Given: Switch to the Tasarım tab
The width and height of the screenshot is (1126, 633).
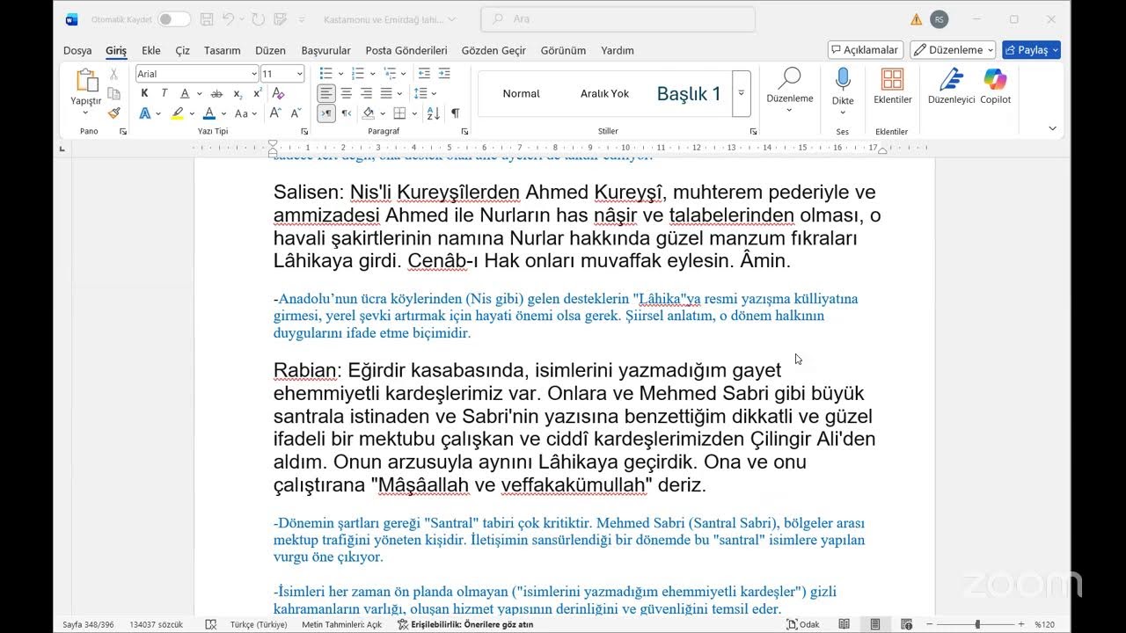Looking at the screenshot, I should pyautogui.click(x=222, y=50).
